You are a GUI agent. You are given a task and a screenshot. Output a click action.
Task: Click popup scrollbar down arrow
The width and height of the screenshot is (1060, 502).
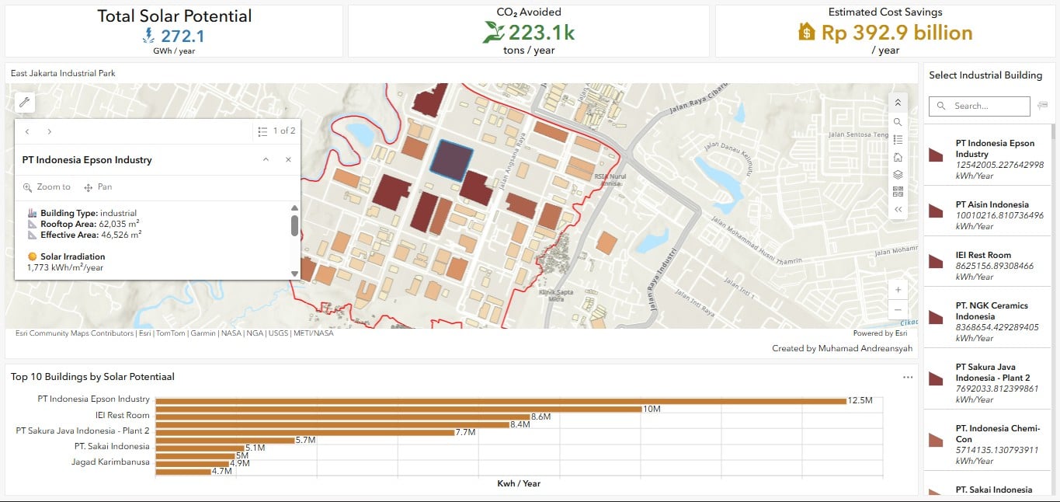click(294, 274)
